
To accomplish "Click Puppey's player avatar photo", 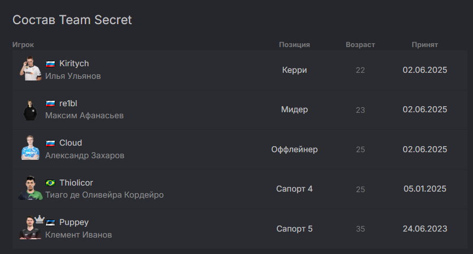I will tap(30, 229).
